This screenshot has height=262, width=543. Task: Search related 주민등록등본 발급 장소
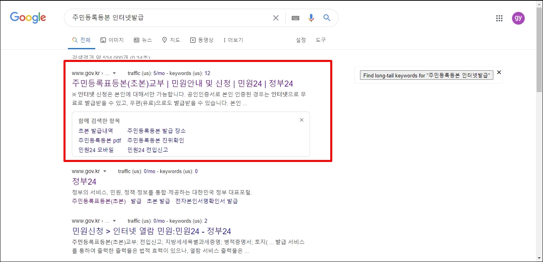[156, 131]
